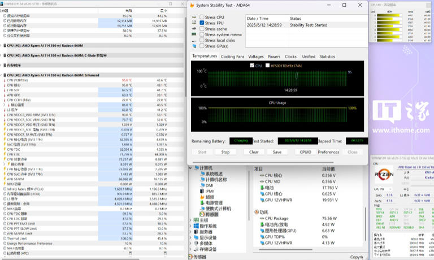Click the Preferences button
This screenshot has height=260, width=434.
click(328, 152)
